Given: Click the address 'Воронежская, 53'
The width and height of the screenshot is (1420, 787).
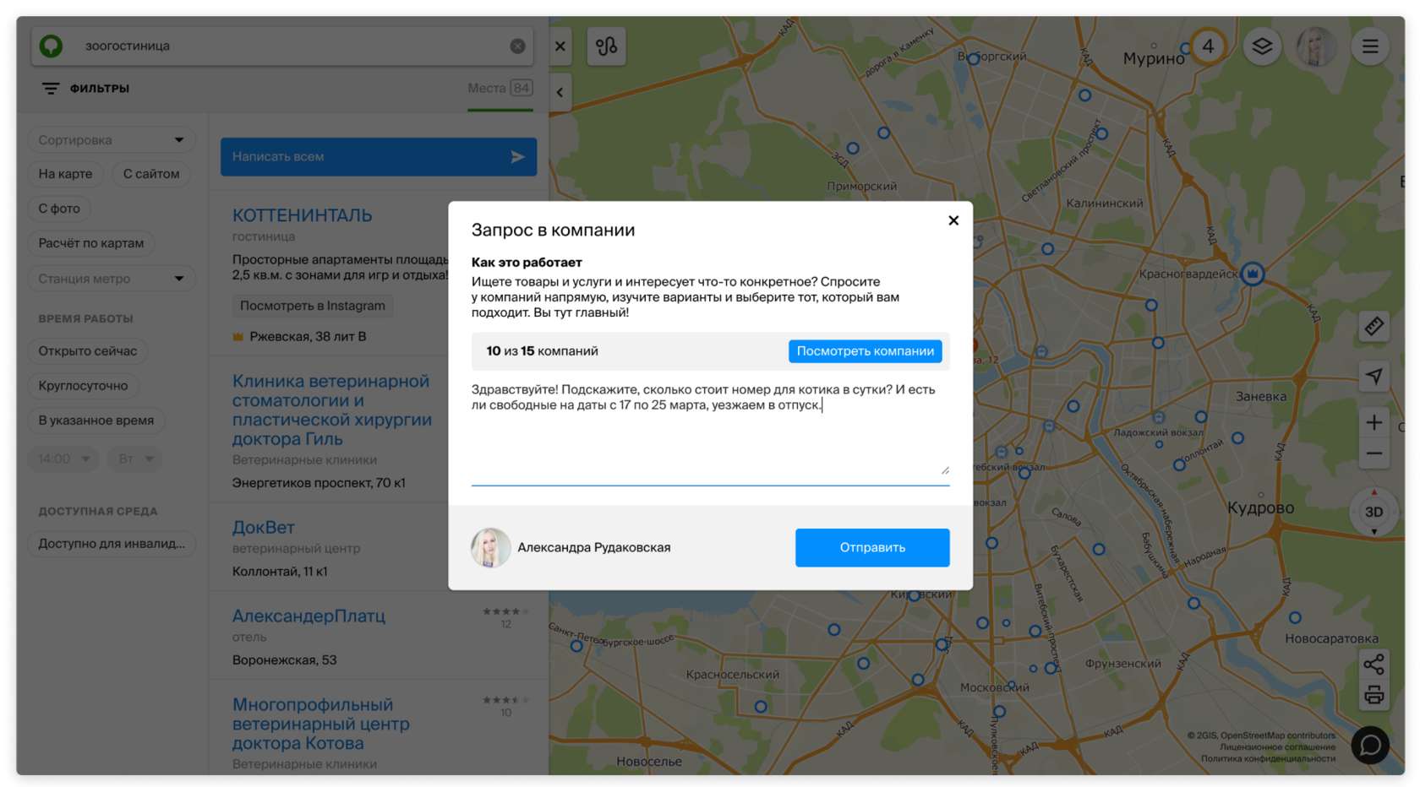Looking at the screenshot, I should point(284,660).
